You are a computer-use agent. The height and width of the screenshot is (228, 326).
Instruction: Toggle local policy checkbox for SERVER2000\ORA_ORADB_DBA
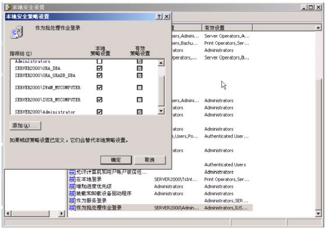(x=100, y=75)
